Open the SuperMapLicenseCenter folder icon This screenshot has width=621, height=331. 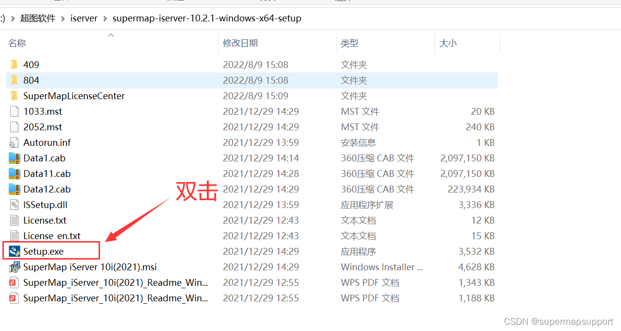point(14,96)
